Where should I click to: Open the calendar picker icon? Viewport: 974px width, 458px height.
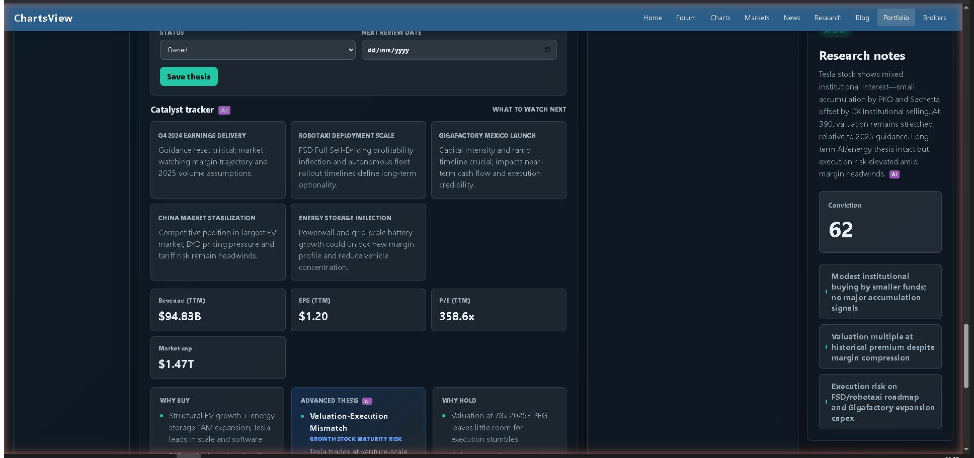click(x=547, y=50)
